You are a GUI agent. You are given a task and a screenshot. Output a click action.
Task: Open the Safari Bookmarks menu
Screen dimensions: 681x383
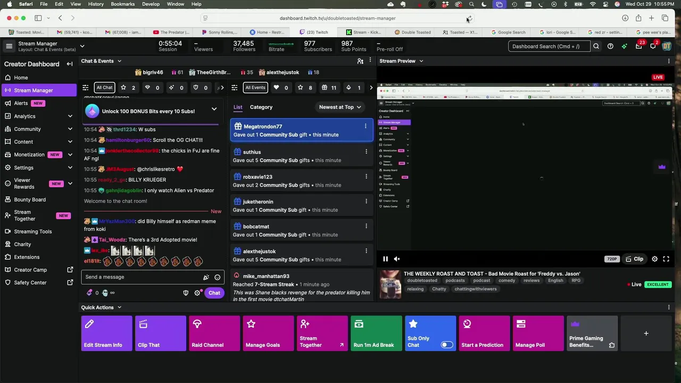coord(122,4)
